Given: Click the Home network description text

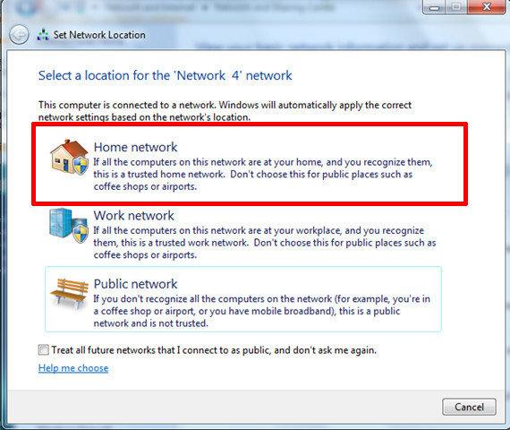Looking at the screenshot, I should [263, 175].
